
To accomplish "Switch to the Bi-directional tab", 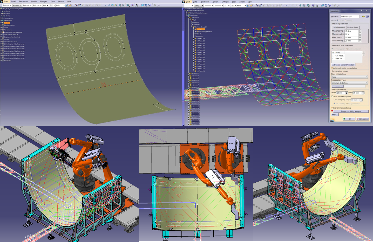I will (x=352, y=27).
